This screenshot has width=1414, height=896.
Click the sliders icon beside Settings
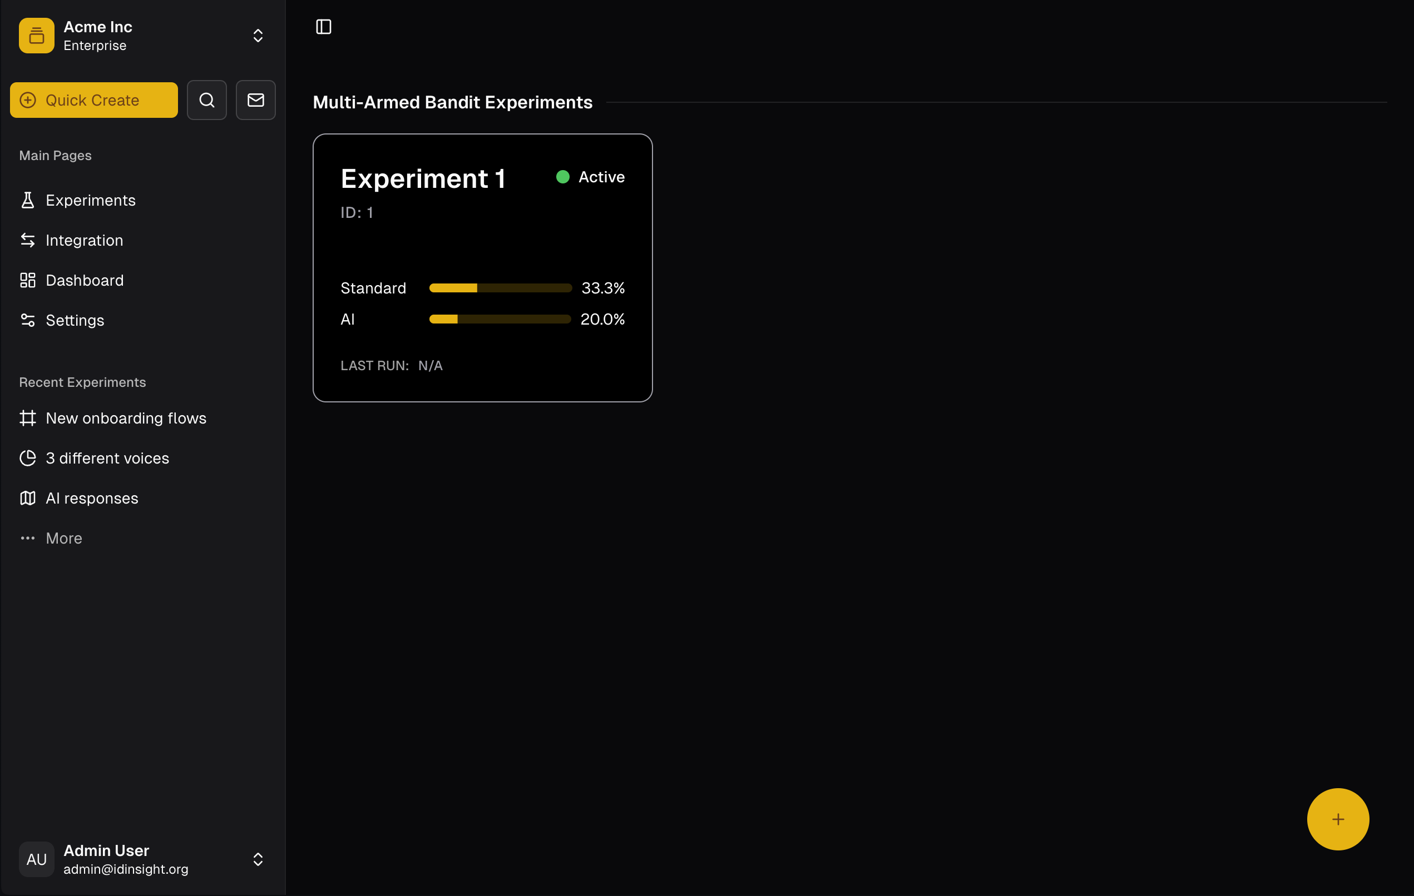click(28, 320)
